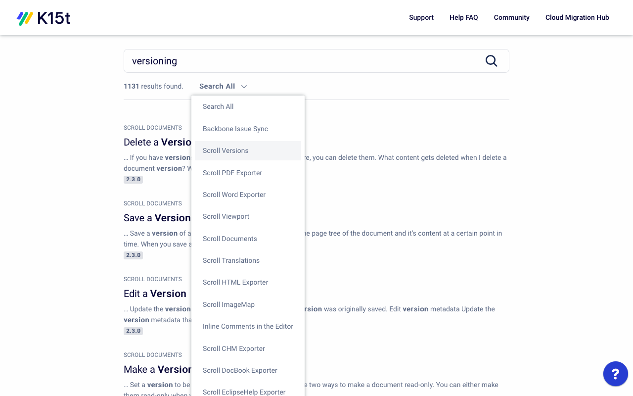Select Scroll Versions filter

(226, 150)
